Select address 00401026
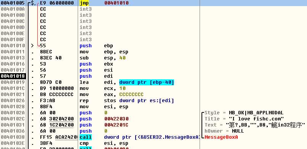The width and height of the screenshot is (307, 149). 13,101
